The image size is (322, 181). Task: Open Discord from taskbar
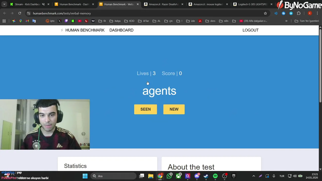tap(197, 176)
